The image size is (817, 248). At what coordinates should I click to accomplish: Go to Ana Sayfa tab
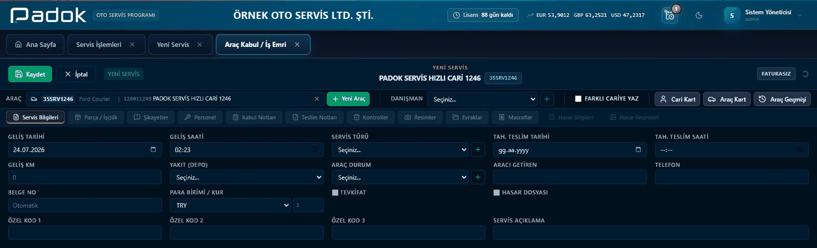point(35,44)
